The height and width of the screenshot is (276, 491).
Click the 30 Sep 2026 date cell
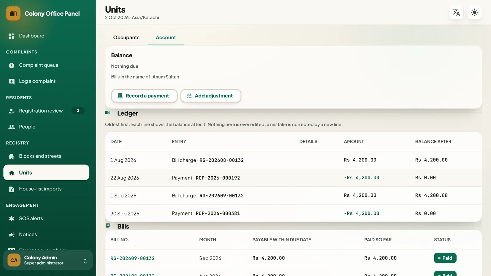[125, 213]
